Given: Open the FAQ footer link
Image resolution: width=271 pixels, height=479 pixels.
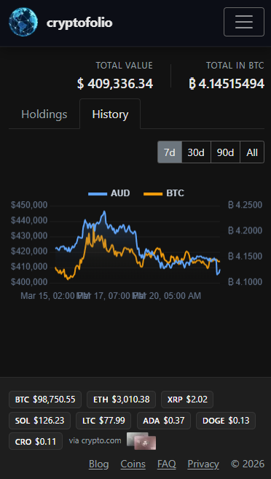Looking at the screenshot, I should (x=167, y=464).
